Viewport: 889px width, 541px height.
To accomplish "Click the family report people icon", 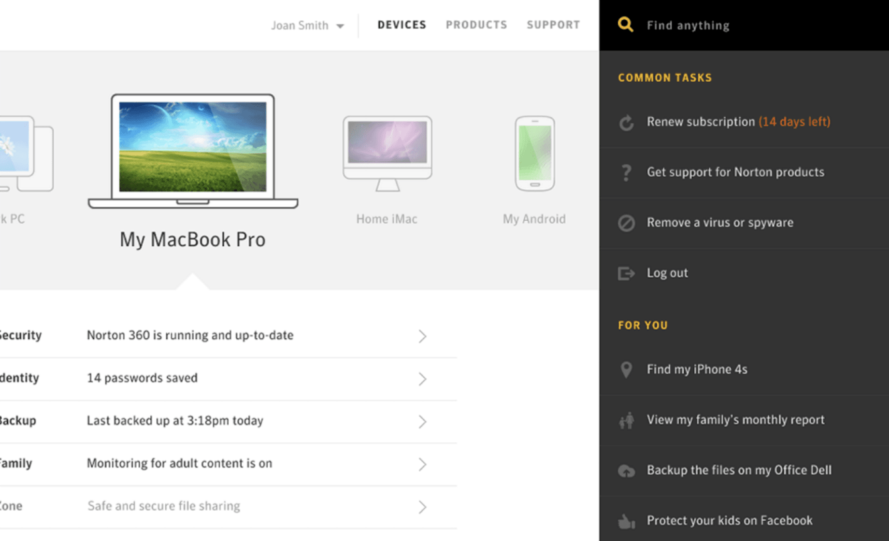I will click(x=626, y=420).
